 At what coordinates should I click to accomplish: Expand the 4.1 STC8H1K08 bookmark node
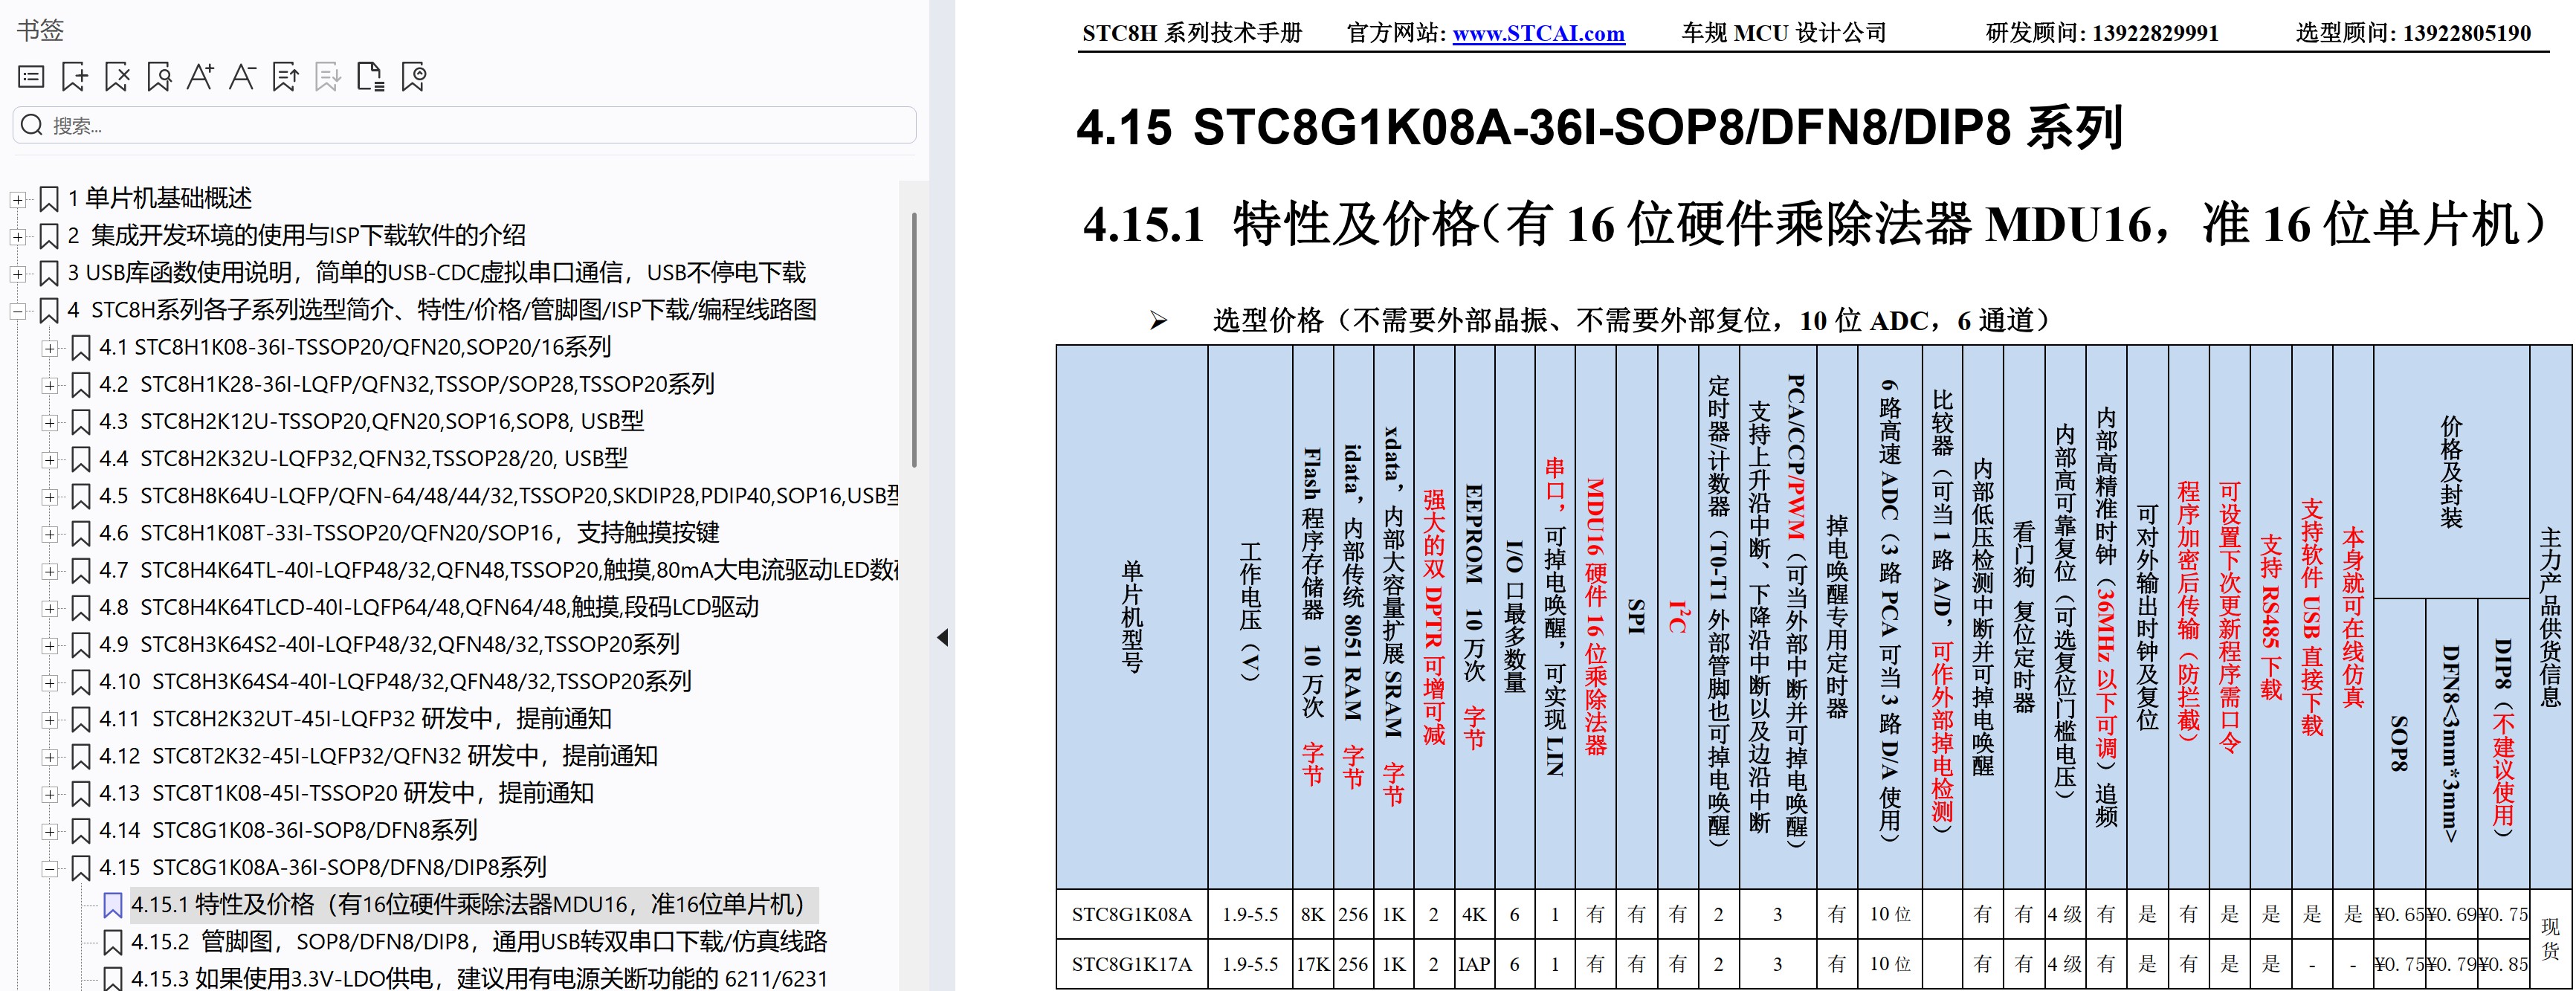pos(49,348)
